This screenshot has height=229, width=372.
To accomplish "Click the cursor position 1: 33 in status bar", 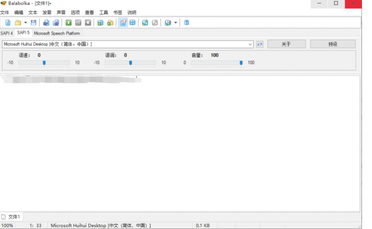I will point(35,225).
